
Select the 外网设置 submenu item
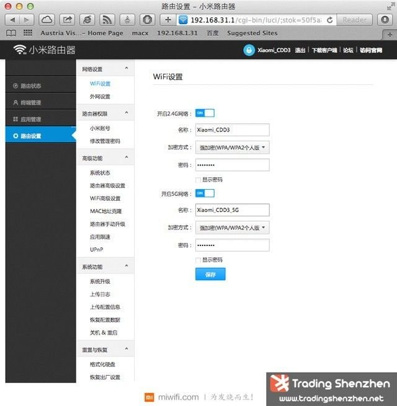100,97
